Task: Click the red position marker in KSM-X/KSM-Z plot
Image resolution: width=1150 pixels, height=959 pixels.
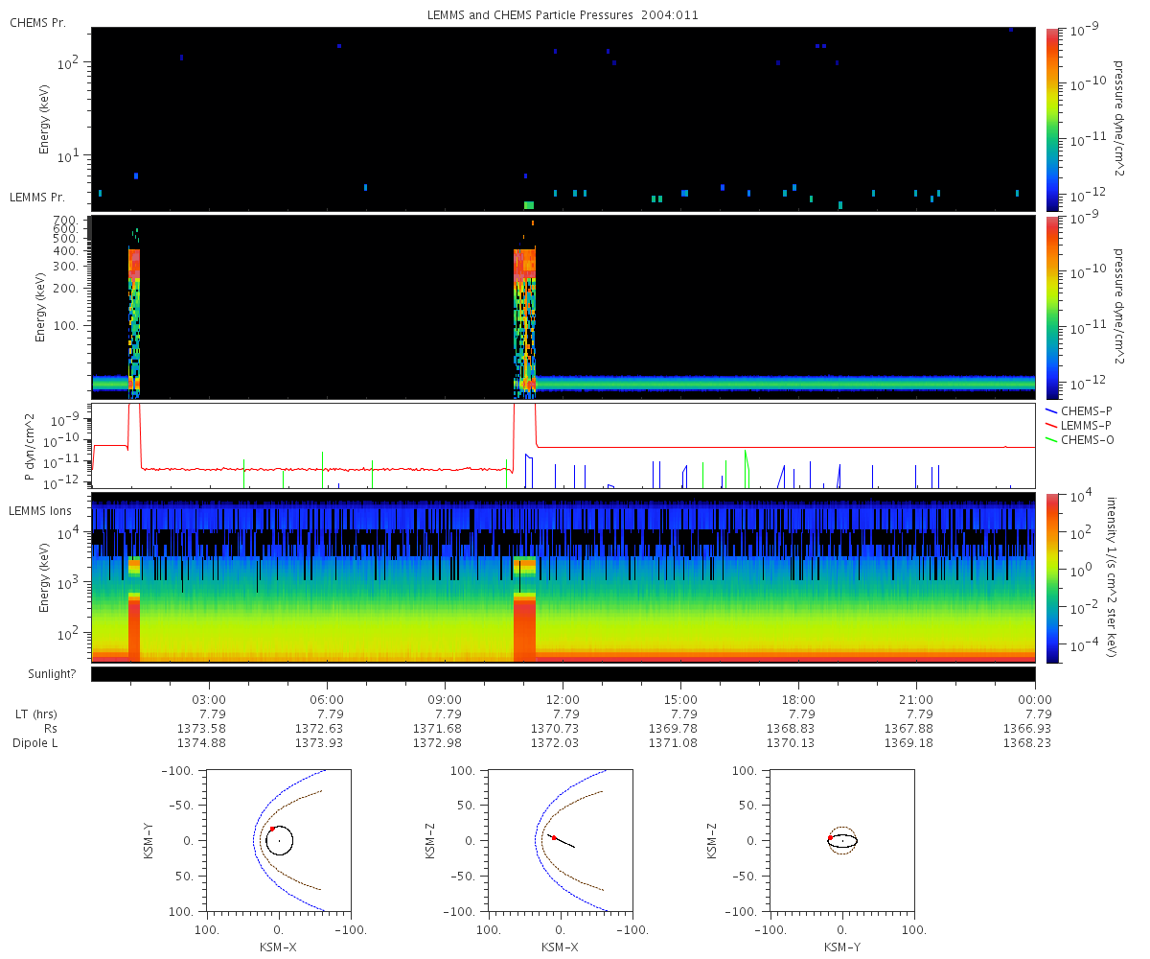Action: point(554,837)
